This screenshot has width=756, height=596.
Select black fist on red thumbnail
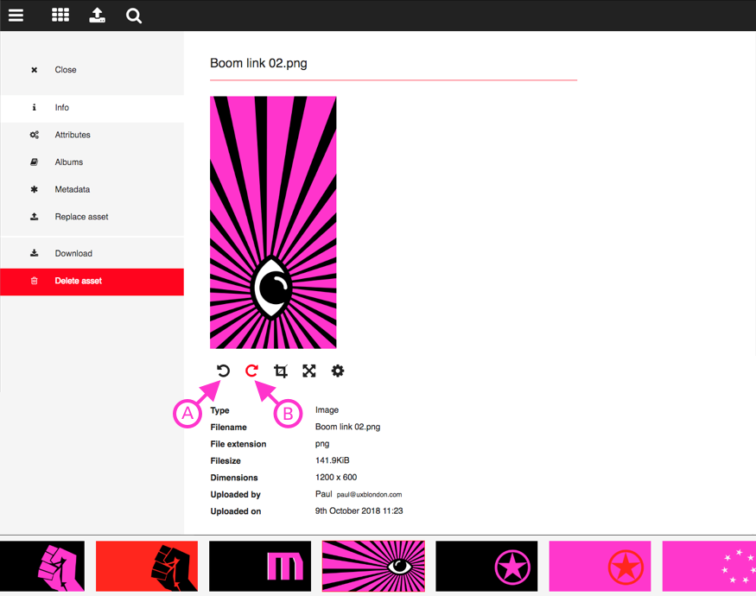[x=147, y=566]
